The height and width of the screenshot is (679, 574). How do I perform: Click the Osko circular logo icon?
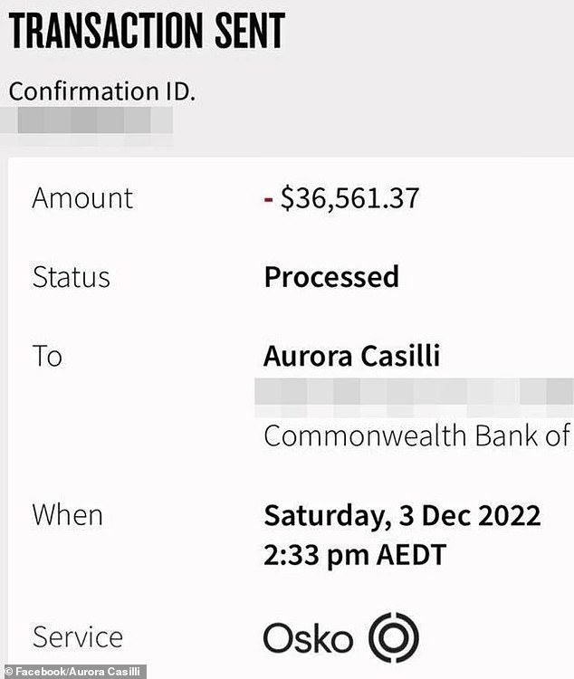click(x=394, y=637)
